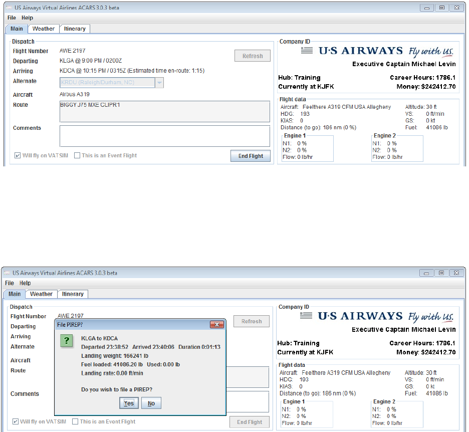The image size is (469, 432).
Task: Click 'Career Hours: 1786.1' in top window
Action: 422,78
